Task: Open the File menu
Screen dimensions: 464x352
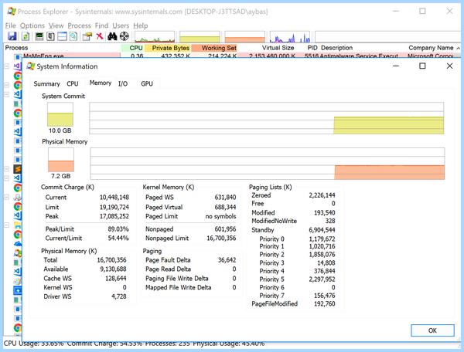Action: (10, 25)
